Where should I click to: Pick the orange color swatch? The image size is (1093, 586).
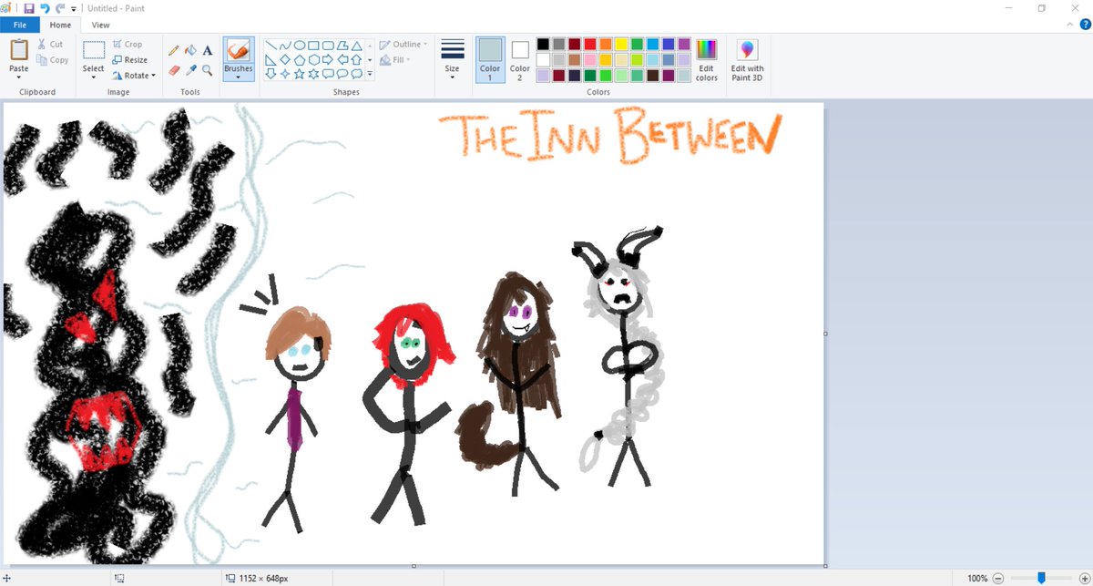(x=606, y=44)
